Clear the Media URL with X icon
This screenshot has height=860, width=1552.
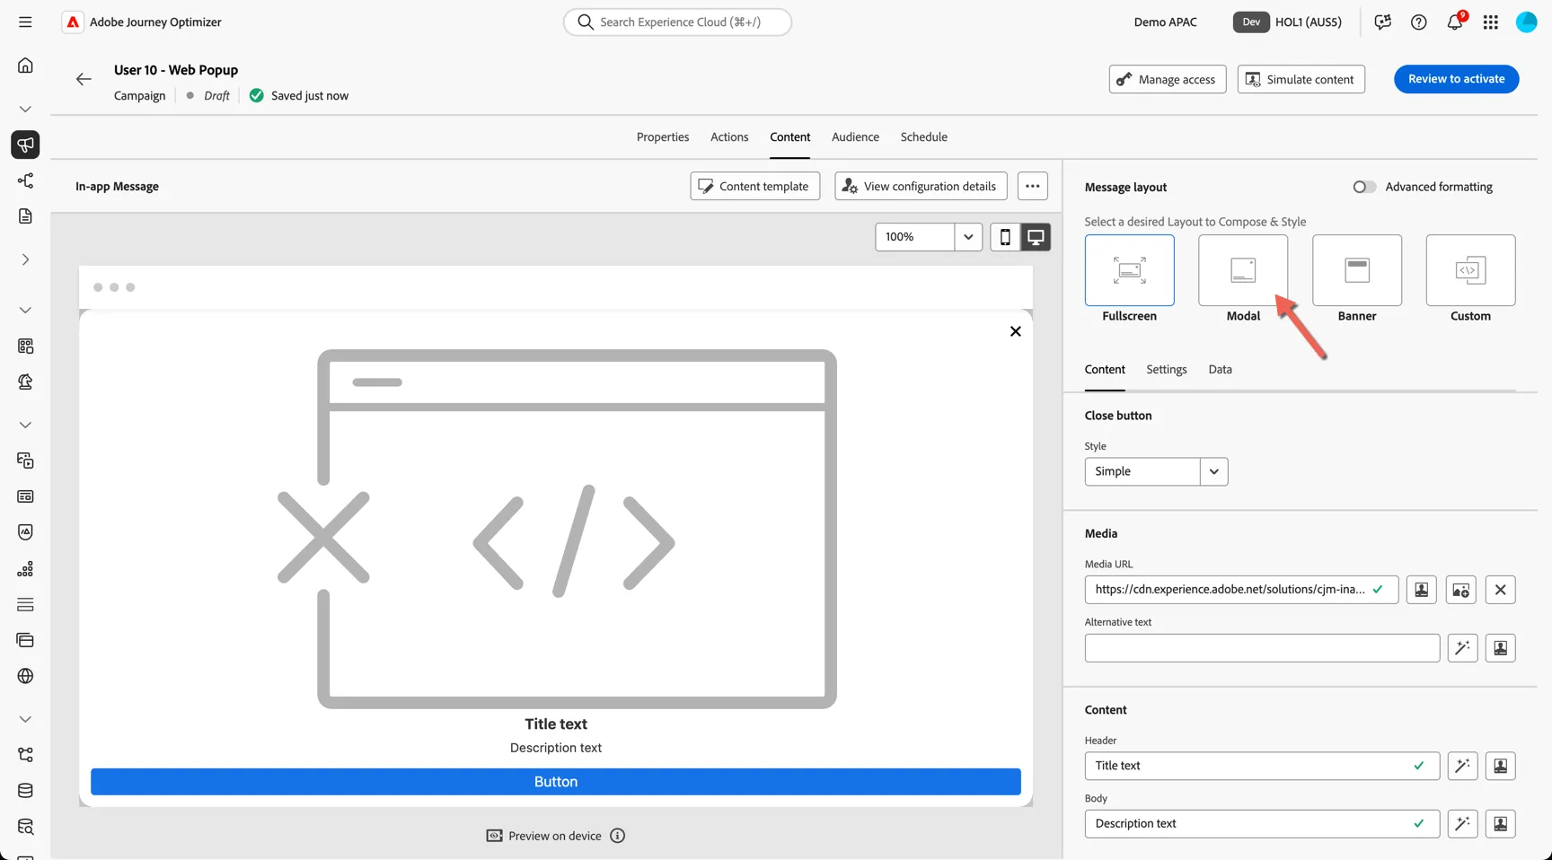click(1501, 590)
